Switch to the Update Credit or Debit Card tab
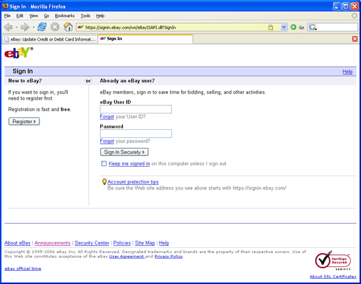This screenshot has height=284, width=361. click(x=50, y=39)
